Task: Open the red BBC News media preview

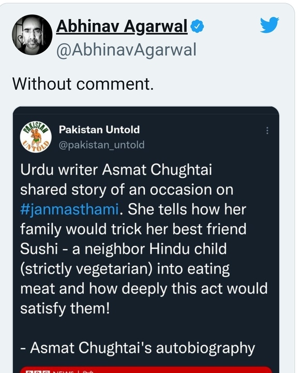Action: [x=146, y=370]
